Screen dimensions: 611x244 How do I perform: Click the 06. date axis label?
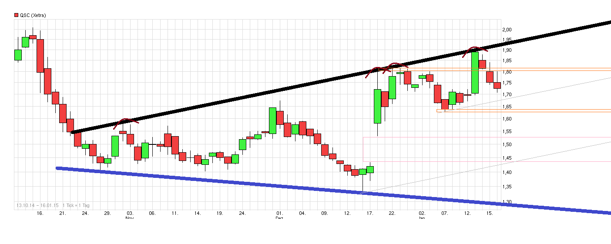(x=152, y=214)
